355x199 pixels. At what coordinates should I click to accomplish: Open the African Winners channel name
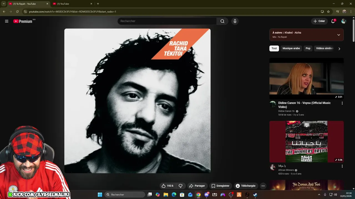[x=286, y=170]
